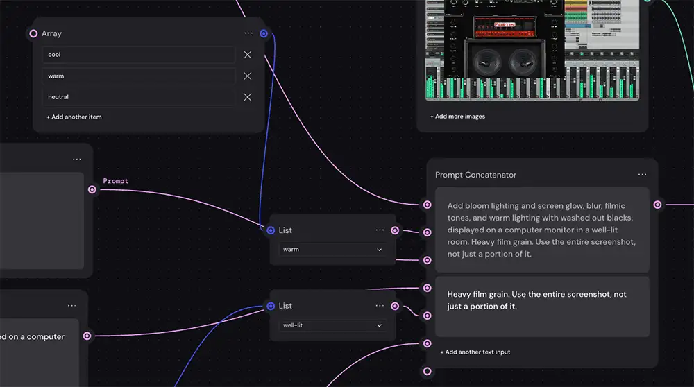This screenshot has height=387, width=694.
Task: Click "+ Add another text input"
Action: [x=475, y=352]
